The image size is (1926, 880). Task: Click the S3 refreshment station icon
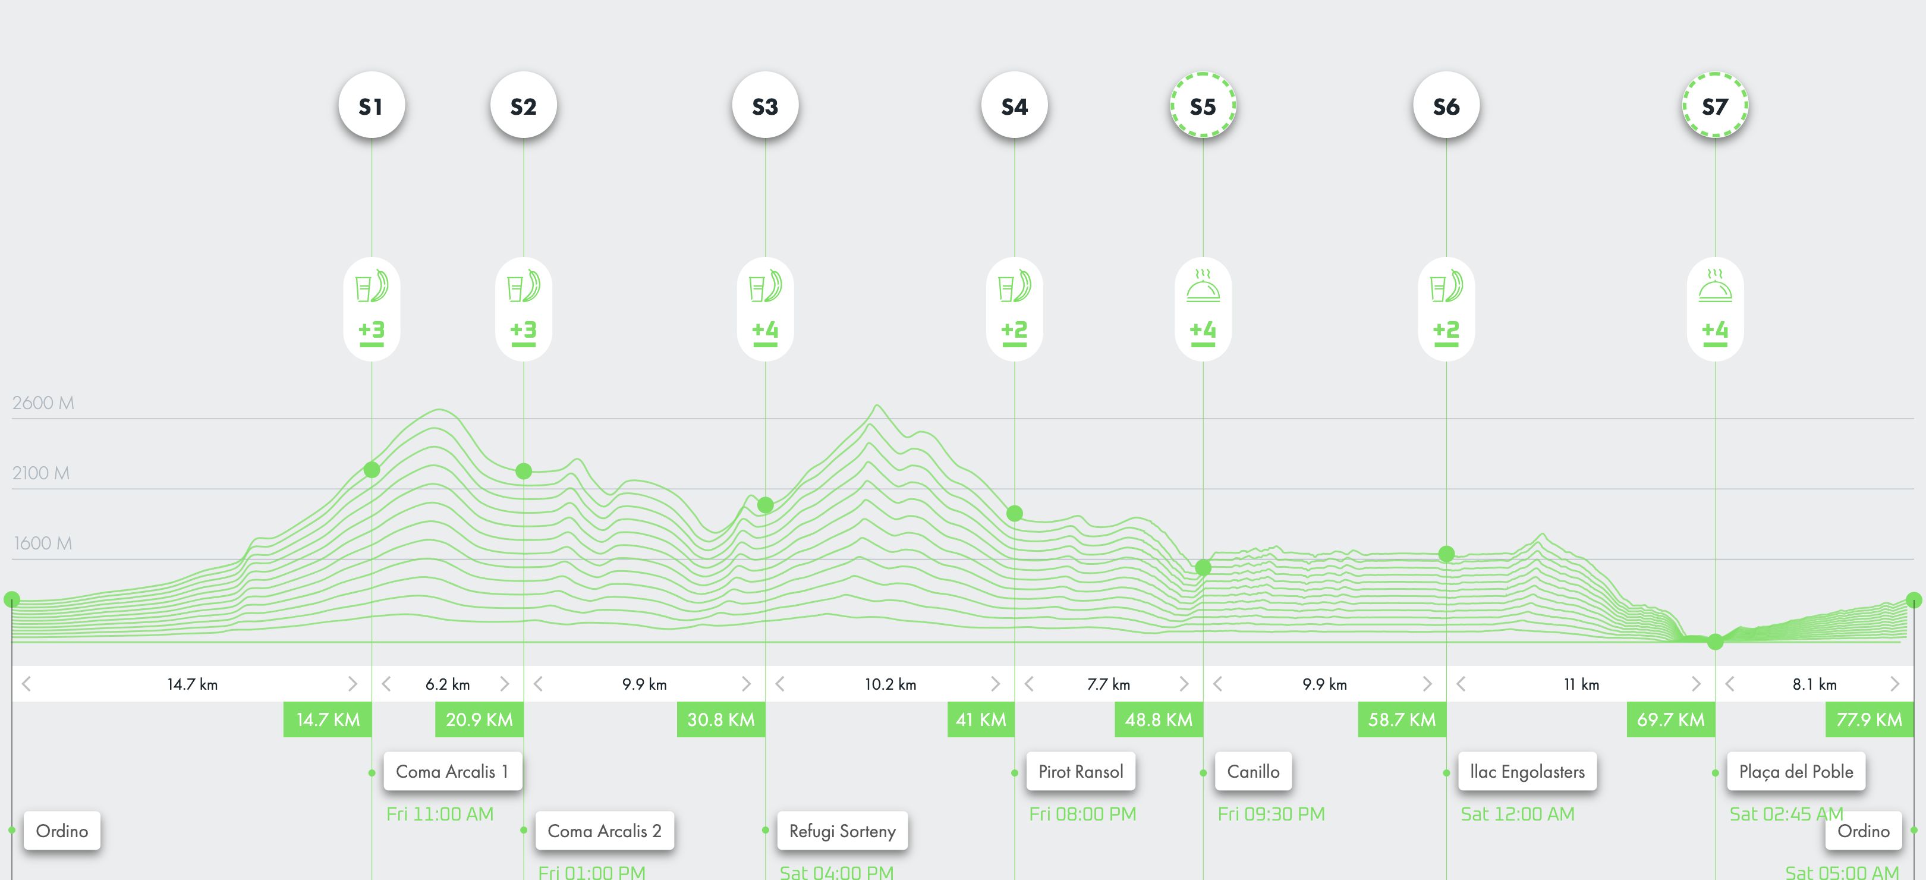point(765,287)
